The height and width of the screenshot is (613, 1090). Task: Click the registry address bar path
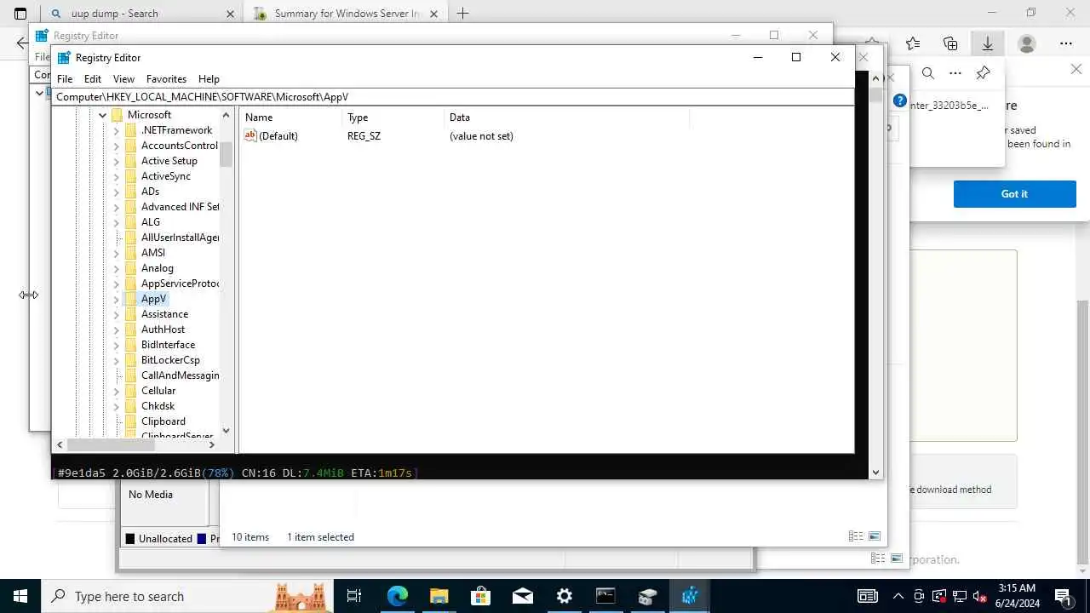(453, 97)
